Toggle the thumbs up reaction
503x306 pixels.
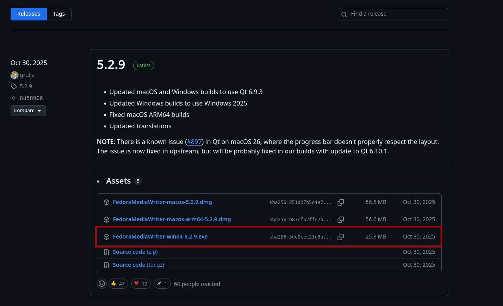[118, 284]
